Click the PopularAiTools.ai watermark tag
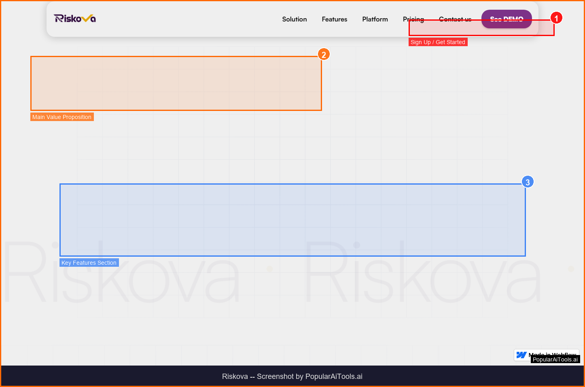 (x=555, y=359)
